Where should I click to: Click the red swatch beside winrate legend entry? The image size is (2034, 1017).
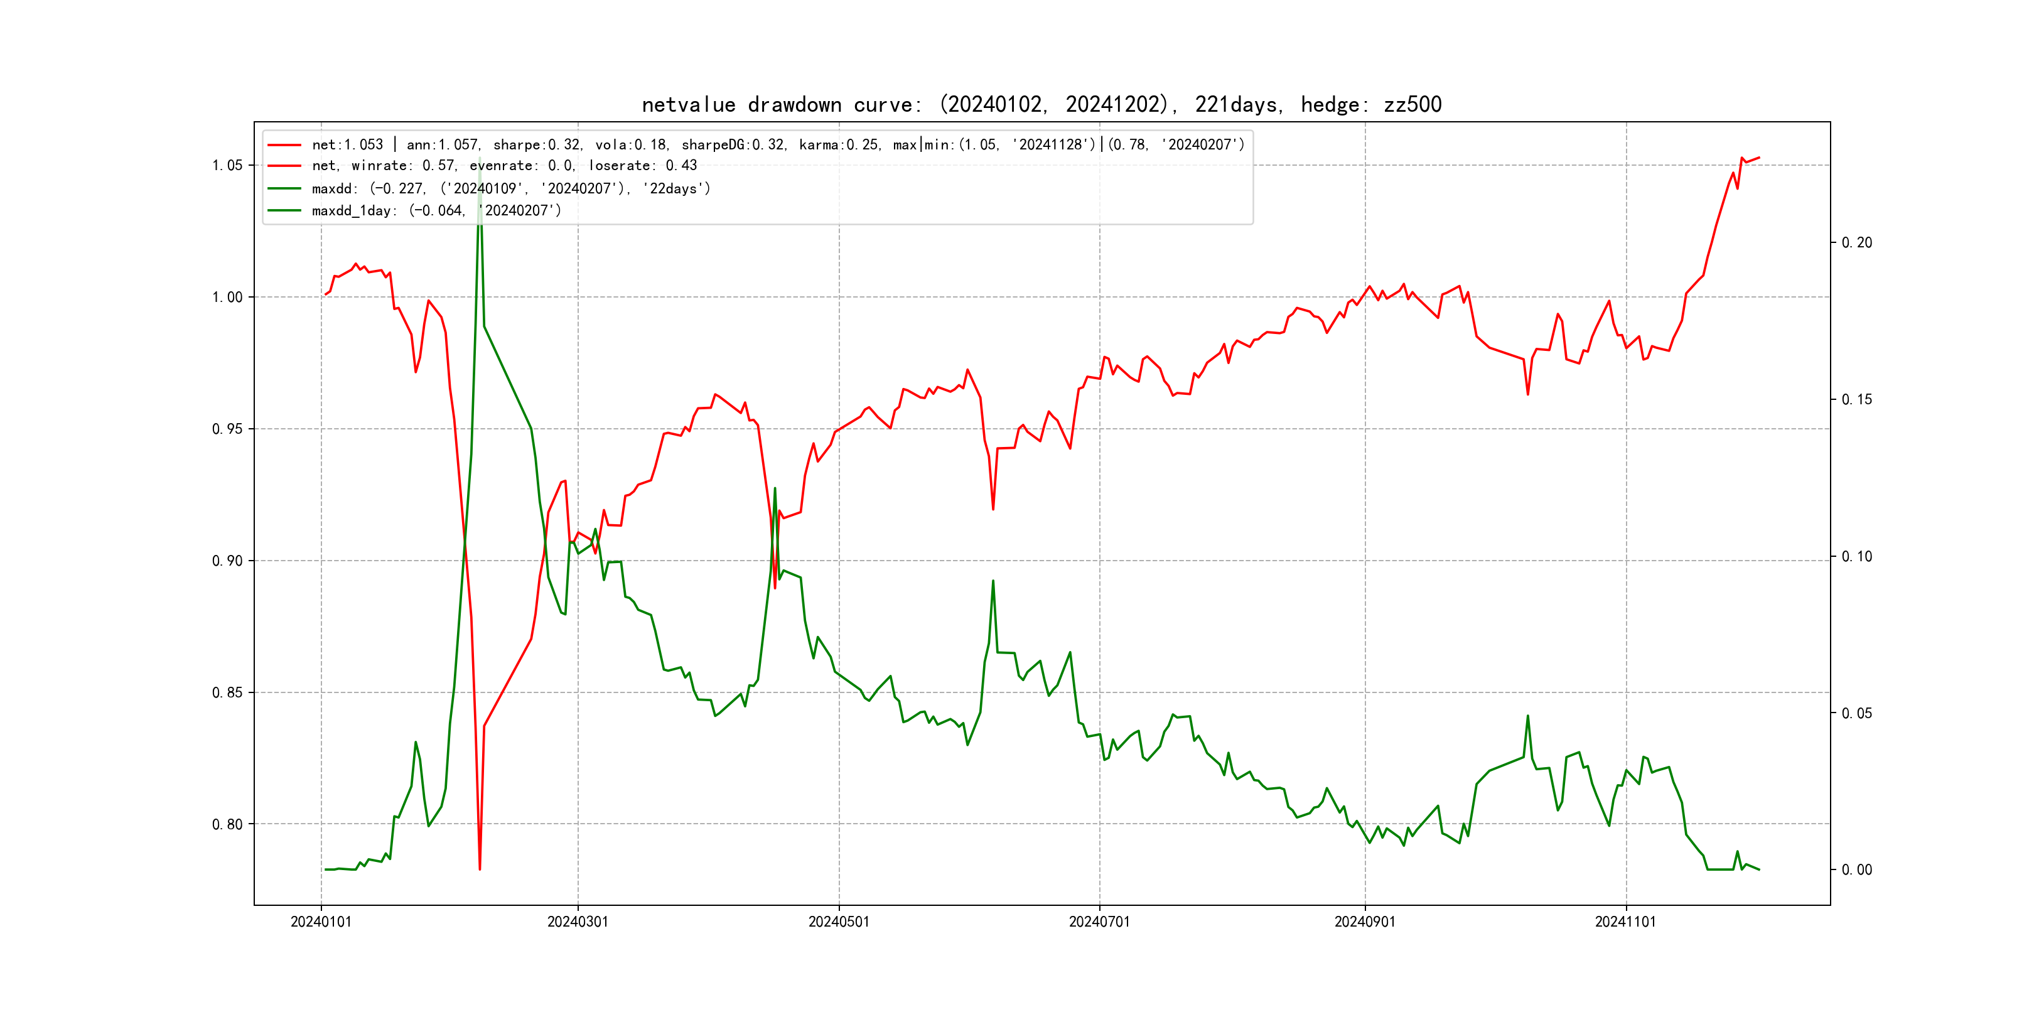click(x=284, y=166)
